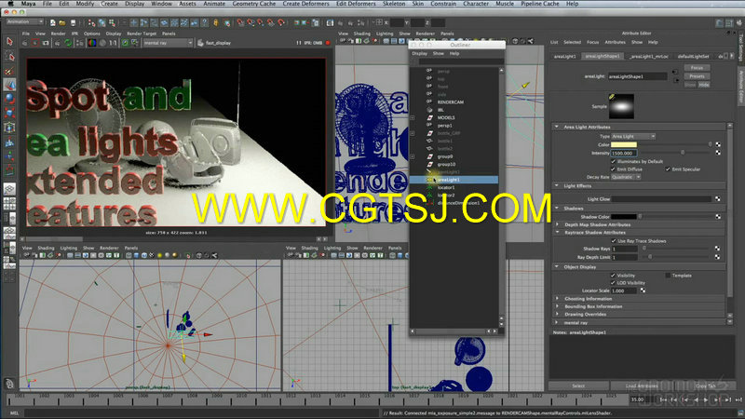Open the Show menu in the Outliner
This screenshot has height=419, width=745.
click(x=438, y=54)
